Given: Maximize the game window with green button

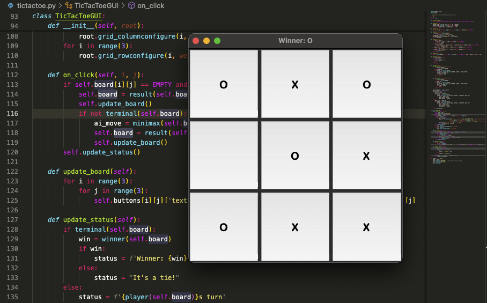Looking at the screenshot, I should tap(217, 41).
